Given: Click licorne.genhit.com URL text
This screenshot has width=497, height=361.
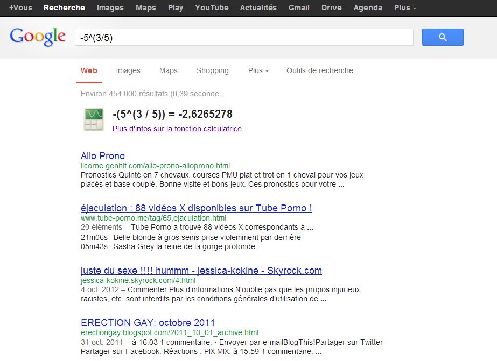Looking at the screenshot, I should click(x=155, y=166).
